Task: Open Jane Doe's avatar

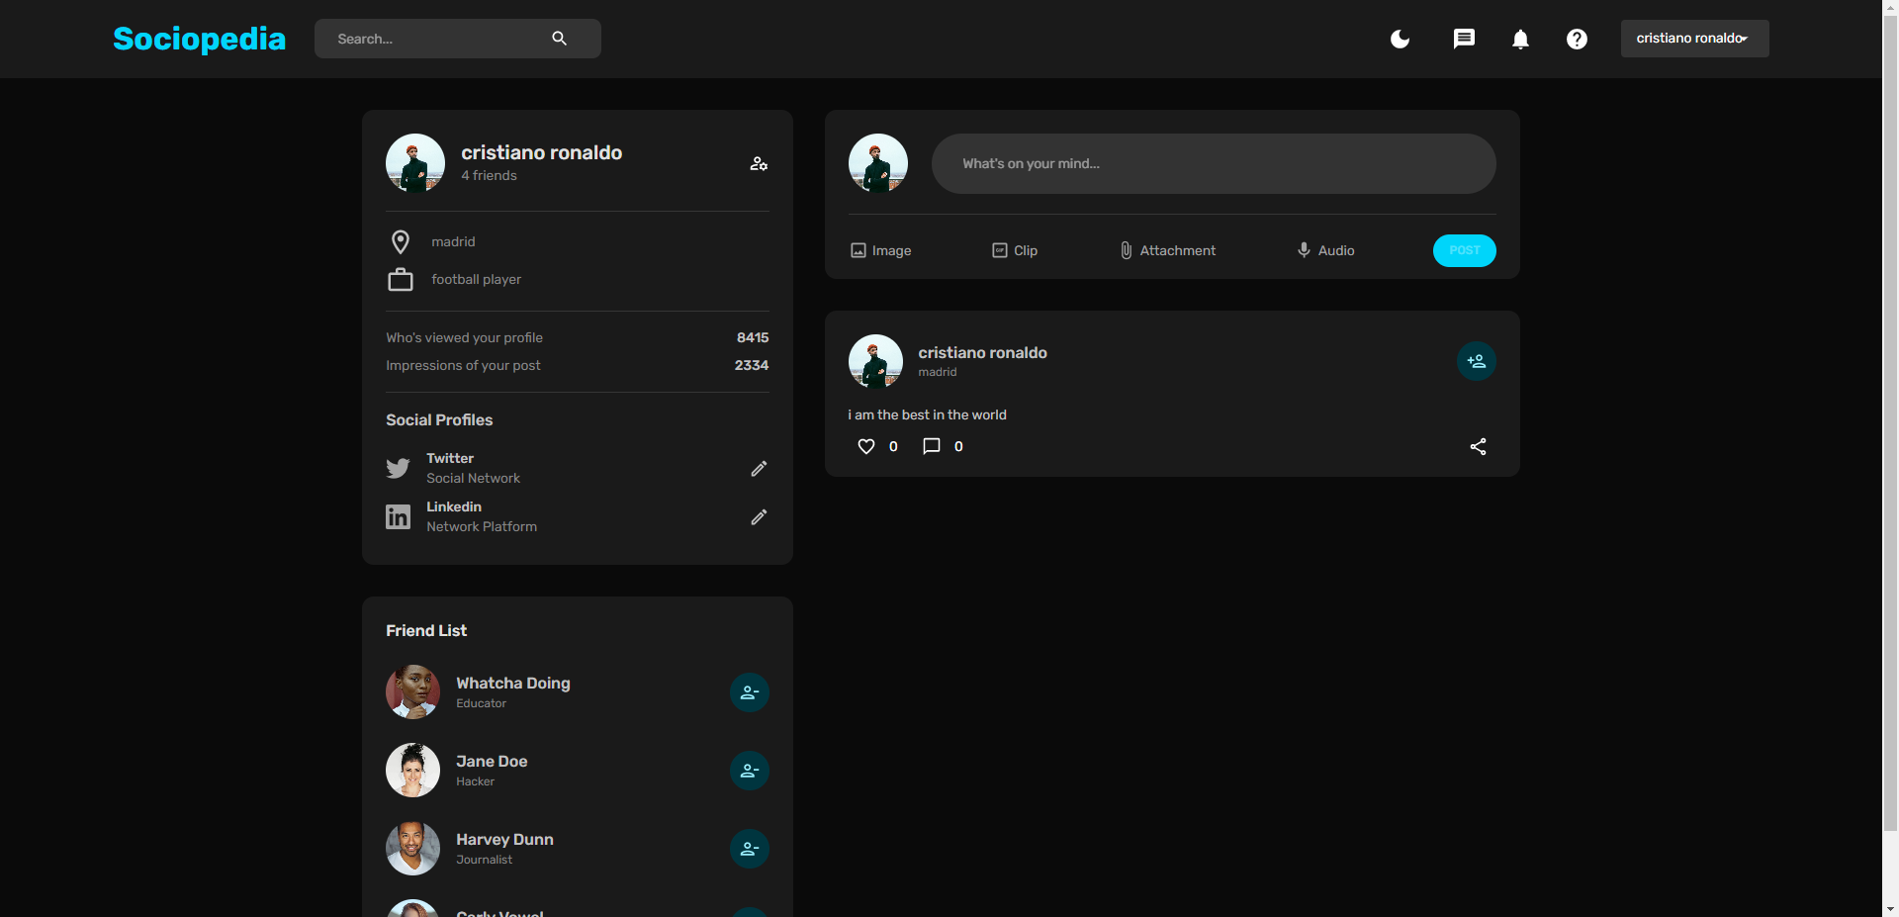Action: (412, 770)
